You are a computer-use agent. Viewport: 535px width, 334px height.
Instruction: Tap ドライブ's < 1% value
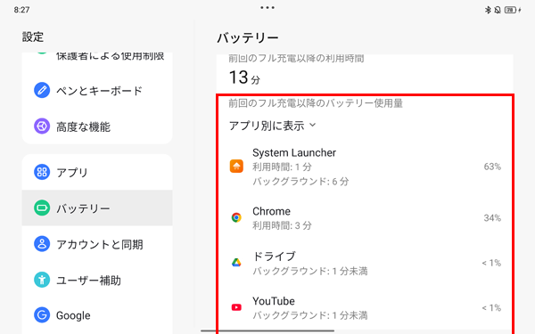click(491, 263)
